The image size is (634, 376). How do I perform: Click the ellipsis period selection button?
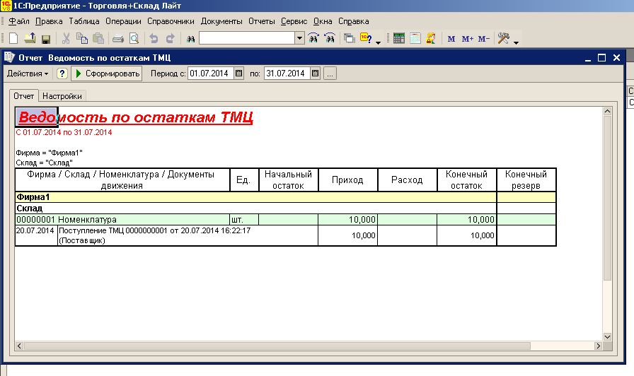coord(330,74)
